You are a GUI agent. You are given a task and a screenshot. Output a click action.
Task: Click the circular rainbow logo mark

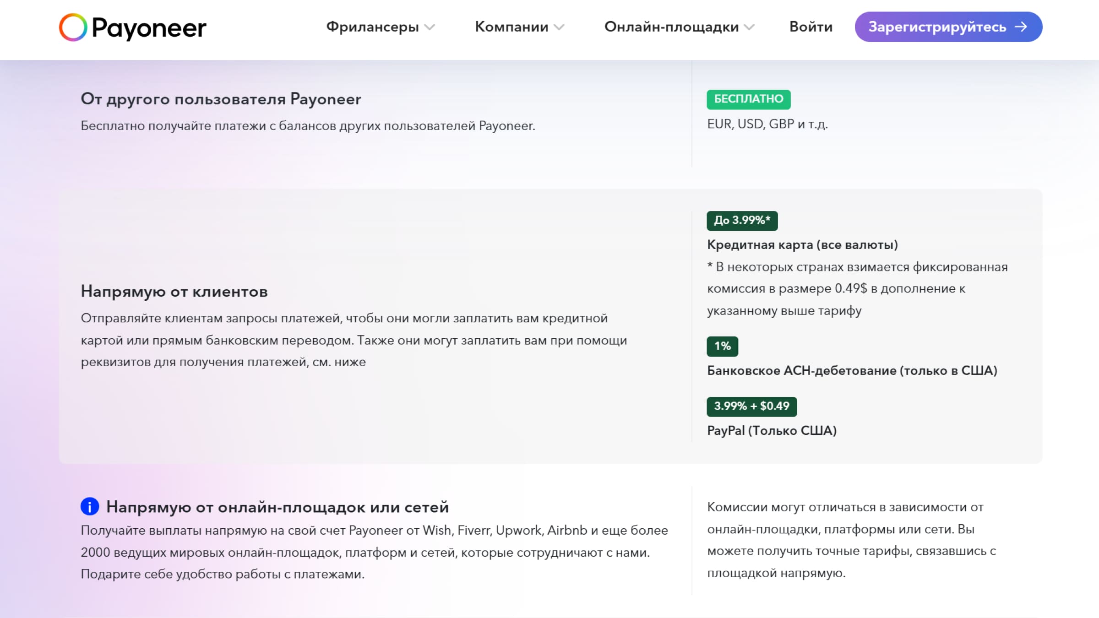click(x=73, y=28)
